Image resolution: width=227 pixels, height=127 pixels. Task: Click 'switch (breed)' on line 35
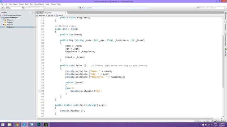(x=74, y=83)
